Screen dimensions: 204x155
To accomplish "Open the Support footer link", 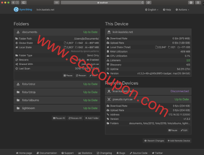I will tap(68, 153).
